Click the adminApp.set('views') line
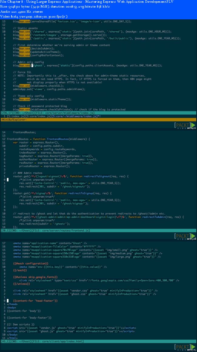197x352 pixels. [x=49, y=89]
